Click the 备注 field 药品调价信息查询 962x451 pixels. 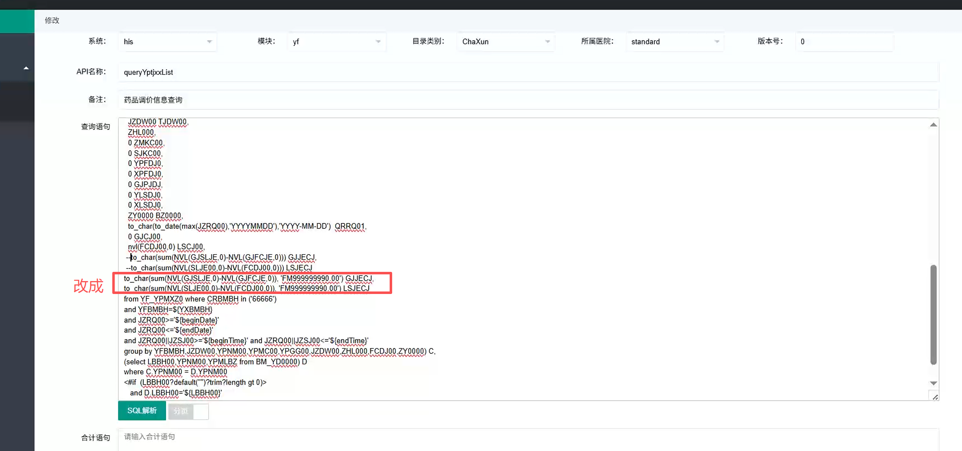tap(528, 100)
